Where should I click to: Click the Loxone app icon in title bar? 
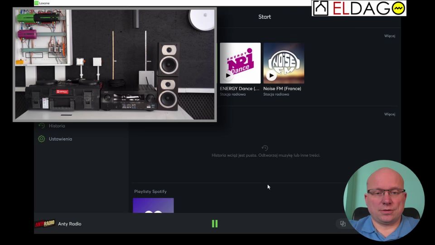point(36,3)
